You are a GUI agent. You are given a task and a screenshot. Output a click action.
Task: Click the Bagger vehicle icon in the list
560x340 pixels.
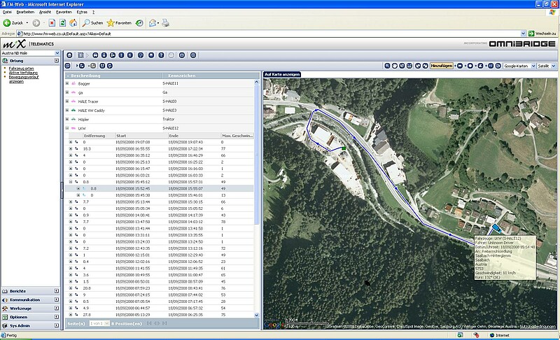73,83
